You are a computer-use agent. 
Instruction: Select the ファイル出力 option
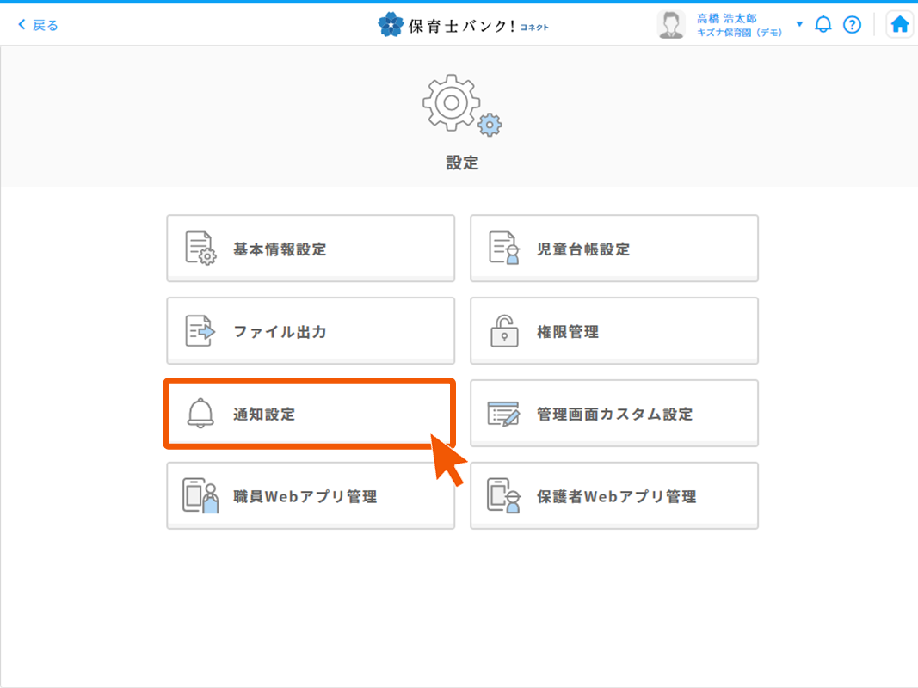point(311,331)
